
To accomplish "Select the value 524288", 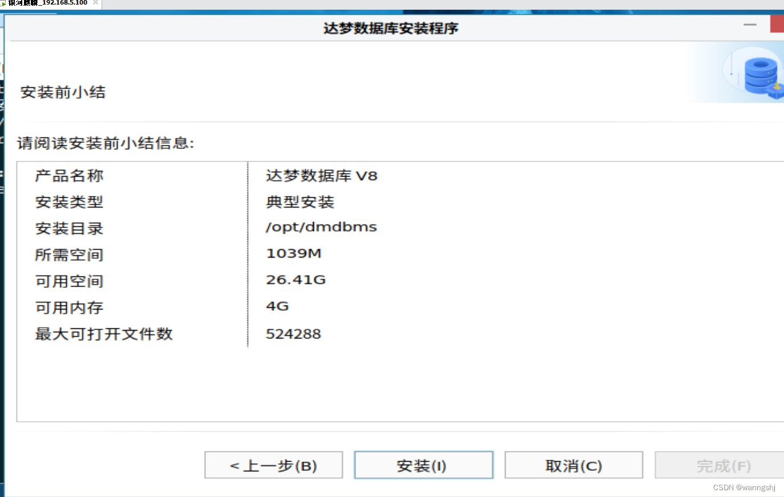I will click(293, 334).
